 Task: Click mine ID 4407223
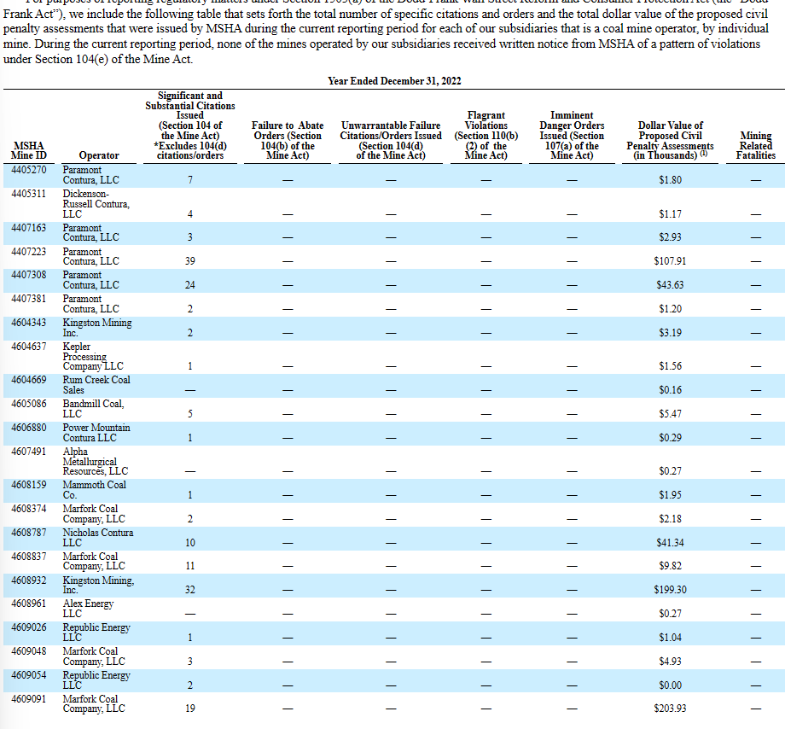(28, 252)
